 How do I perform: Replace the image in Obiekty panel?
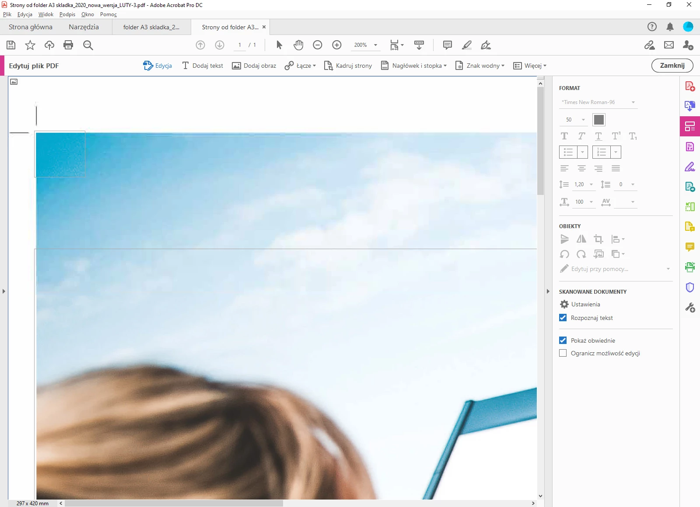coord(598,254)
